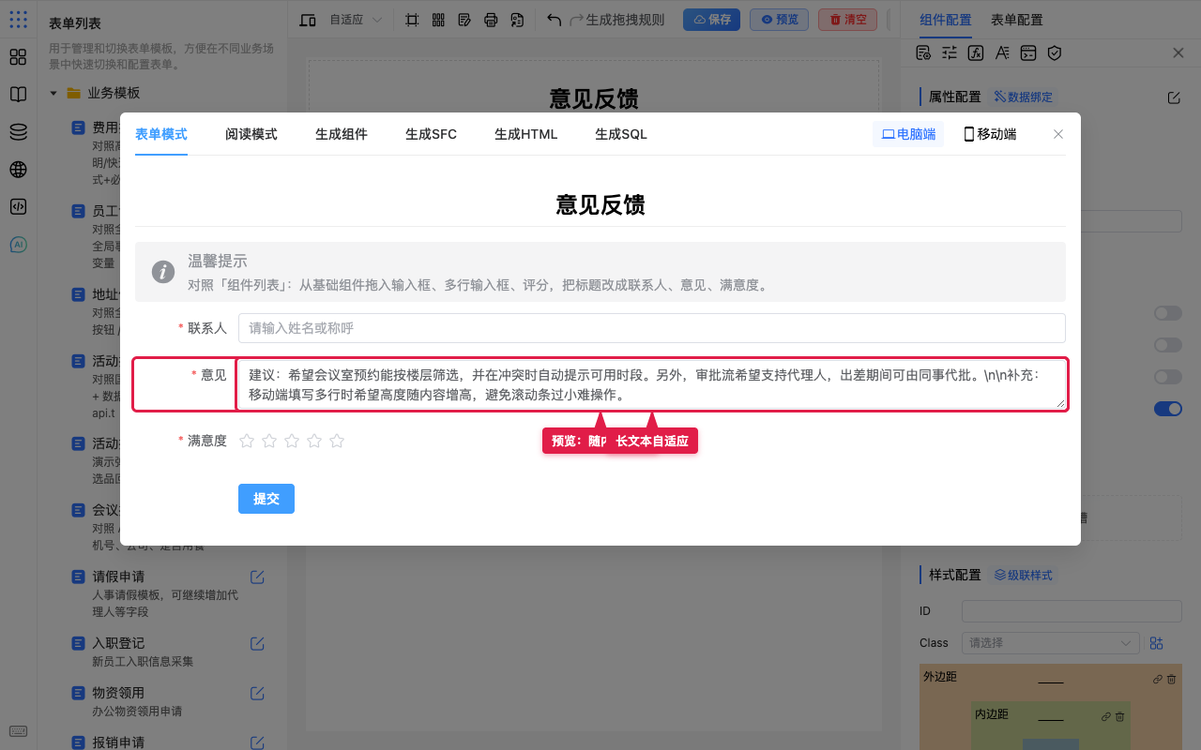Click the print icon in the toolbar
This screenshot has height=750, width=1201.
click(x=491, y=20)
